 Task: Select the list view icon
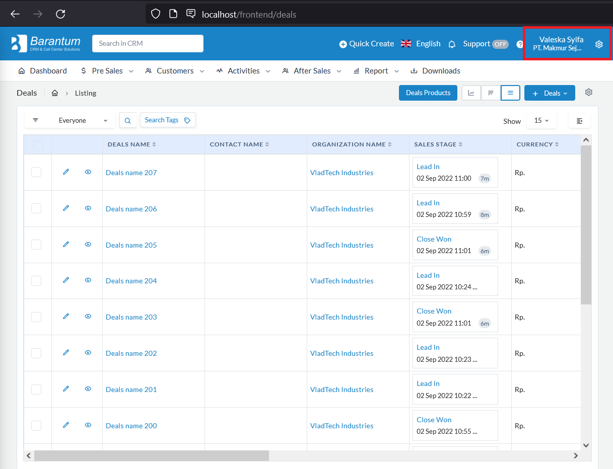coord(510,93)
